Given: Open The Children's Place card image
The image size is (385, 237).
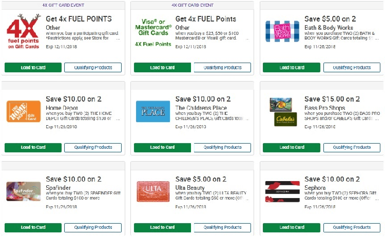Looking at the screenshot, I should (x=153, y=111).
